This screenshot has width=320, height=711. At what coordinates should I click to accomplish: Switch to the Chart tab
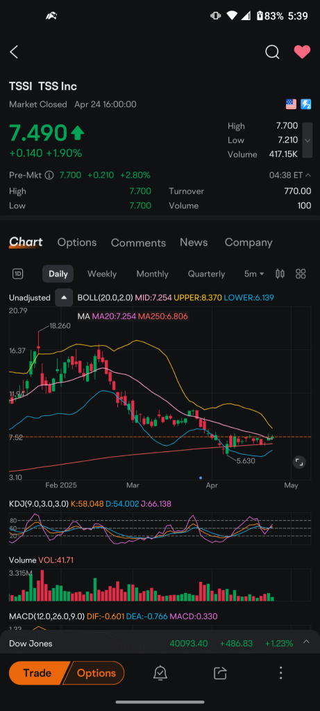click(26, 242)
